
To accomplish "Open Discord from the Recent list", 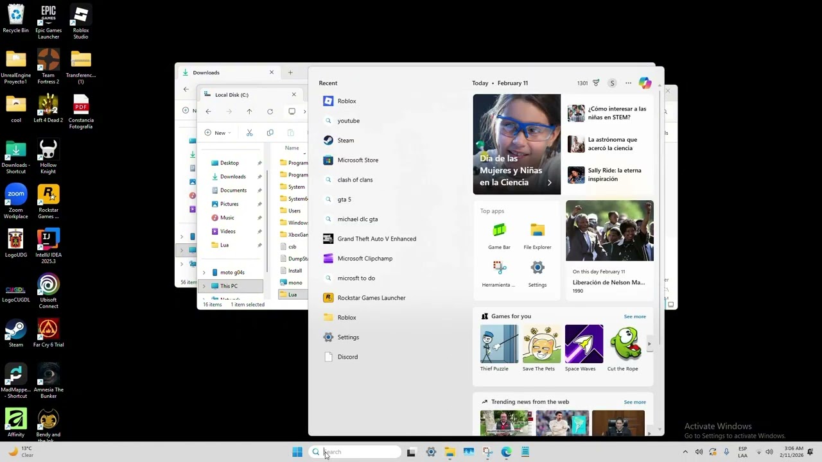I will click(347, 357).
